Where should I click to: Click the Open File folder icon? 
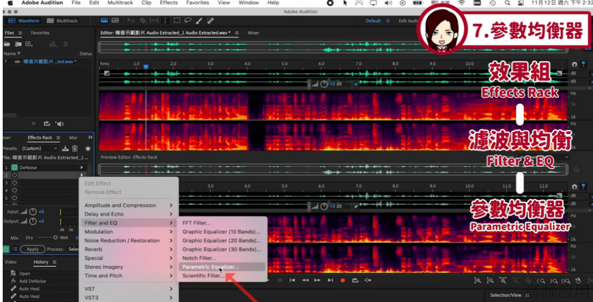7,44
